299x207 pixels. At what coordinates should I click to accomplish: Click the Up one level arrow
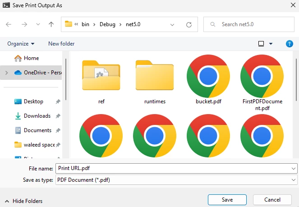pos(51,24)
